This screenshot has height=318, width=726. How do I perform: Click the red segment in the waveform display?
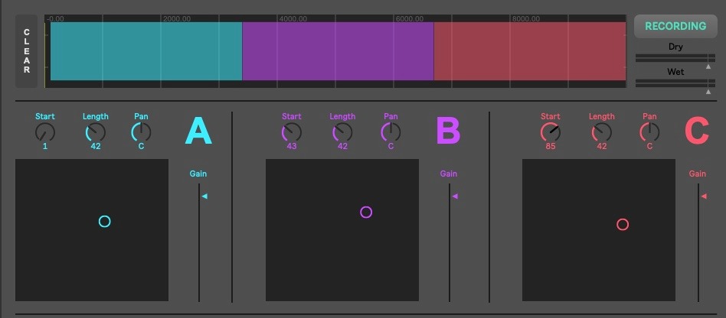529,51
